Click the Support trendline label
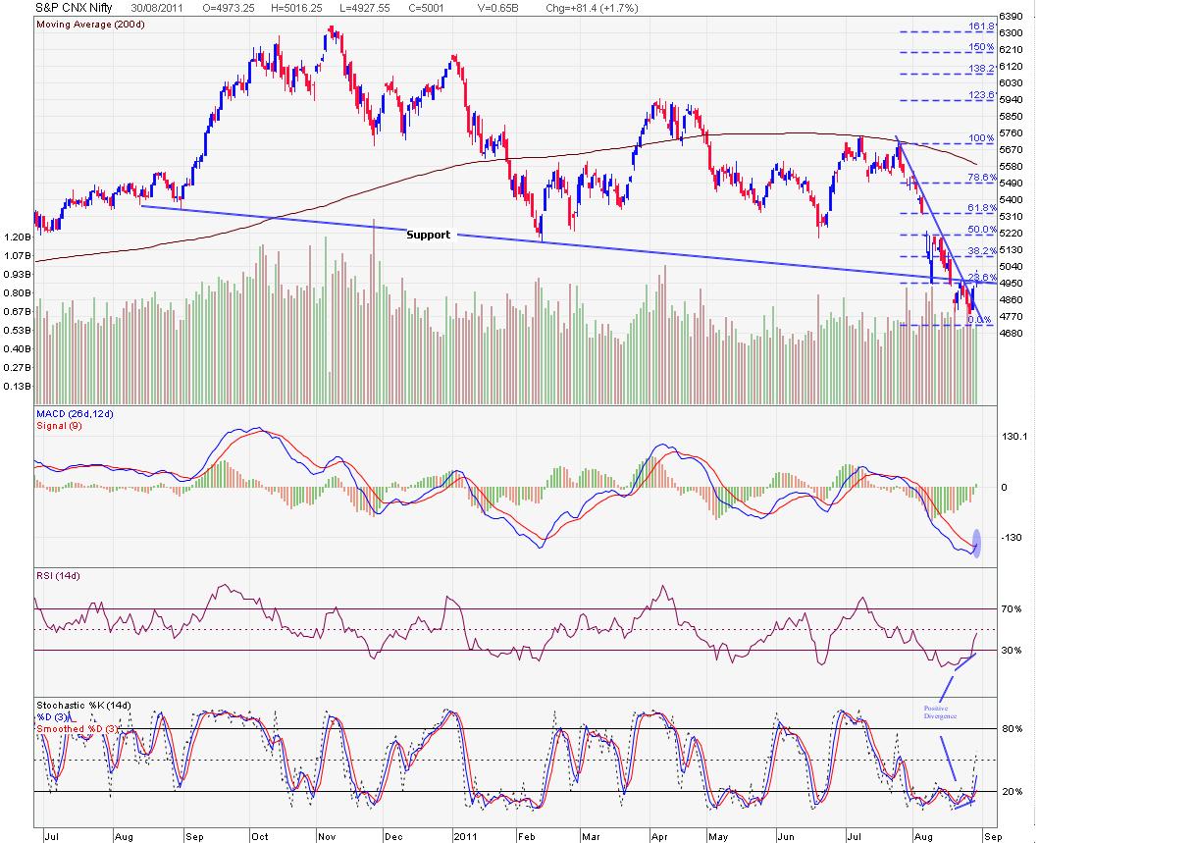This screenshot has height=843, width=1195. (x=428, y=235)
